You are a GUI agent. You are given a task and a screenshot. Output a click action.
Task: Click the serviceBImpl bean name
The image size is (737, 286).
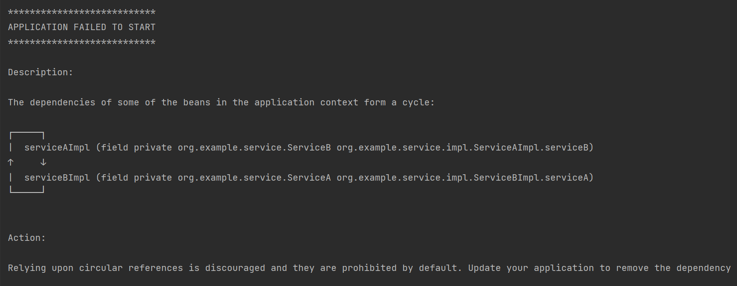click(57, 177)
